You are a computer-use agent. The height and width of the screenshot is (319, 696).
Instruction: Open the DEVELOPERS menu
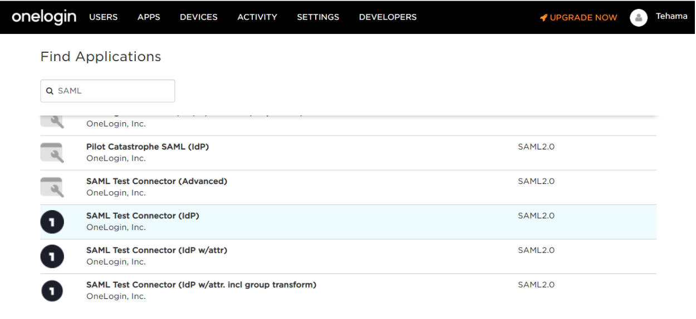point(388,17)
